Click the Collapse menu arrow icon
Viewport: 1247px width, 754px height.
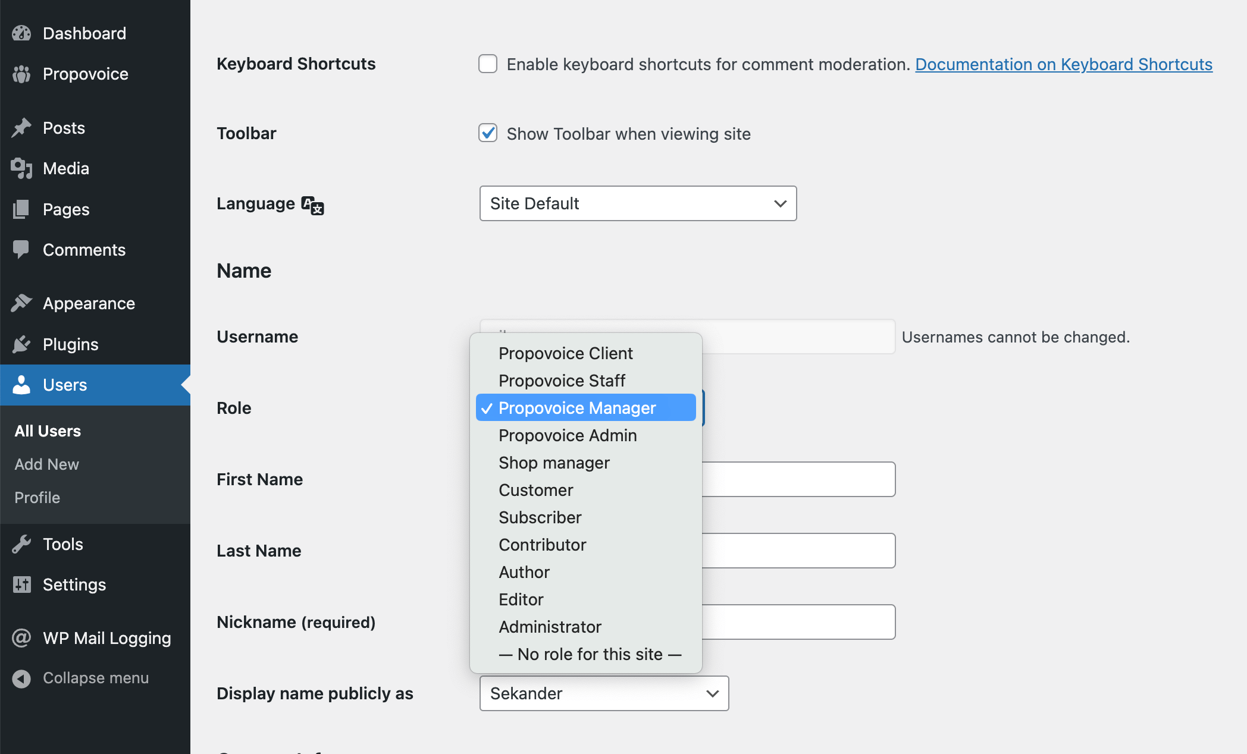point(21,678)
